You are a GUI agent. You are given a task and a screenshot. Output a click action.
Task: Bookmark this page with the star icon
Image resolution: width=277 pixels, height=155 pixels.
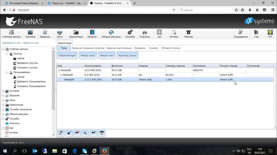point(236,10)
